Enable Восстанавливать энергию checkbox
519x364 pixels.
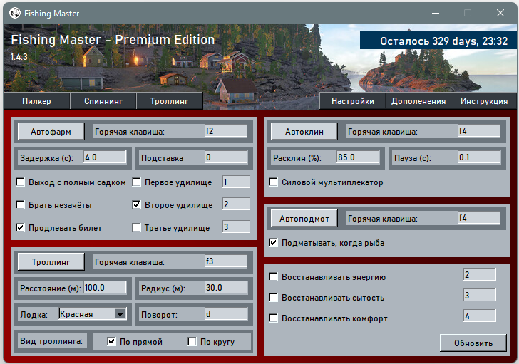pyautogui.click(x=274, y=276)
